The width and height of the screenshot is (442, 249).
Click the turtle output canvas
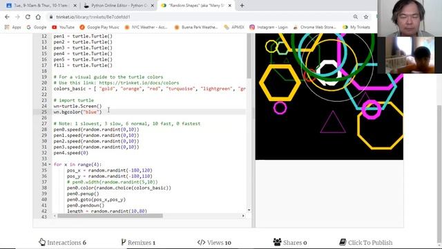pos(329,97)
